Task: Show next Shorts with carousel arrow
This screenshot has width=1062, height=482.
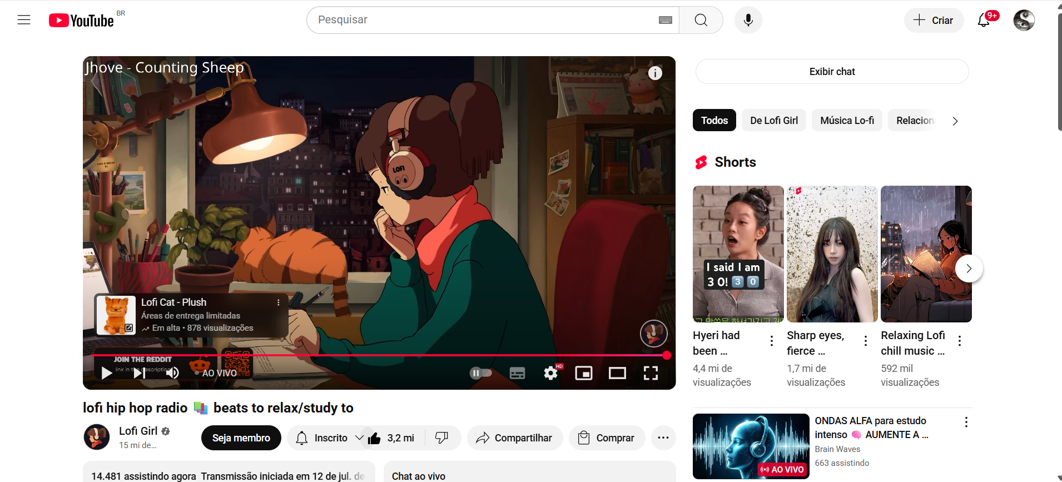Action: point(969,269)
